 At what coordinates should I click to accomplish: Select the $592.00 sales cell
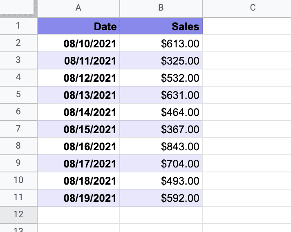[x=161, y=198]
